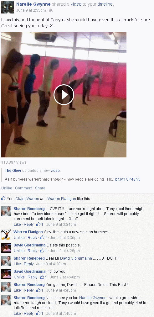Open Warren Flanigan's cartoon duck avatar

[6, 235]
